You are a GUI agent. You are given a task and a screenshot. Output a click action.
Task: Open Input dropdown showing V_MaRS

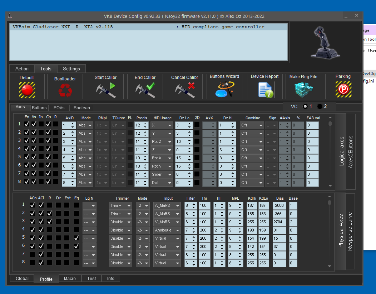(167, 222)
